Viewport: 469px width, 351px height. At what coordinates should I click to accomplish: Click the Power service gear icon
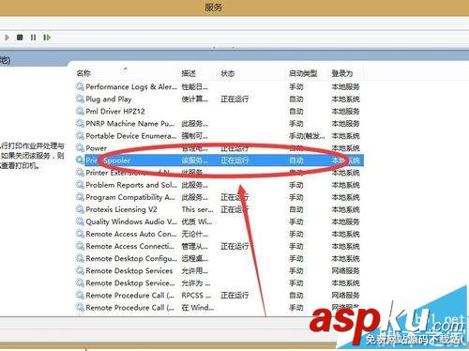point(80,147)
